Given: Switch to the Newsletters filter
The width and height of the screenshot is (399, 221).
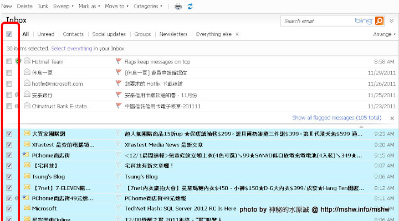Looking at the screenshot, I should pyautogui.click(x=173, y=34).
